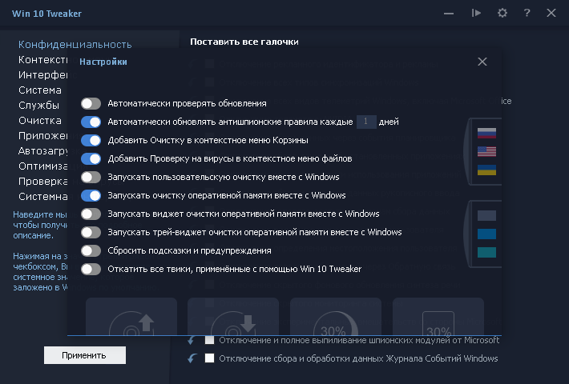Open the Очистка section
This screenshot has width=569, height=384.
(x=40, y=121)
